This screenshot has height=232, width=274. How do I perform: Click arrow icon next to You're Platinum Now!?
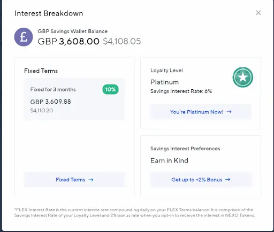[229, 112]
